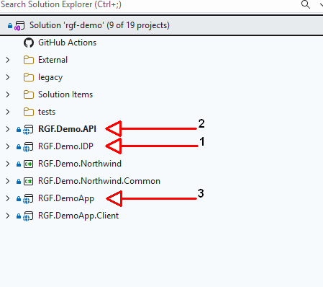Image resolution: width=323 pixels, height=287 pixels.
Task: Click the search magnifier icon
Action: point(306,4)
